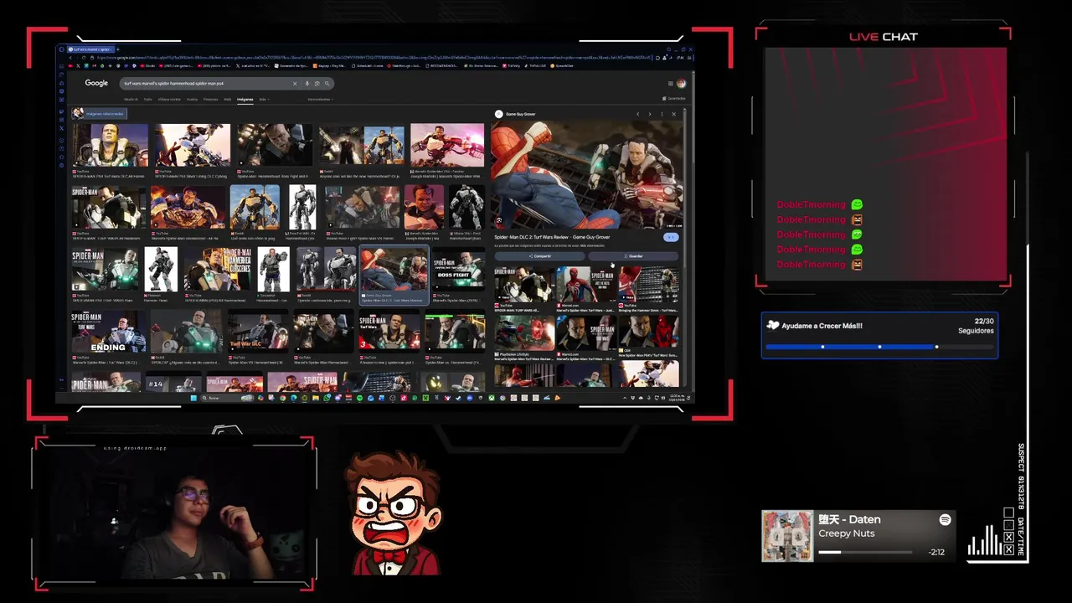
Task: Open the Spotify icon in taskbar
Action: 359,398
